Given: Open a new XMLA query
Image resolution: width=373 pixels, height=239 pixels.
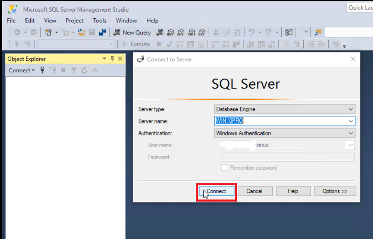Looking at the screenshot, I should click(x=192, y=32).
